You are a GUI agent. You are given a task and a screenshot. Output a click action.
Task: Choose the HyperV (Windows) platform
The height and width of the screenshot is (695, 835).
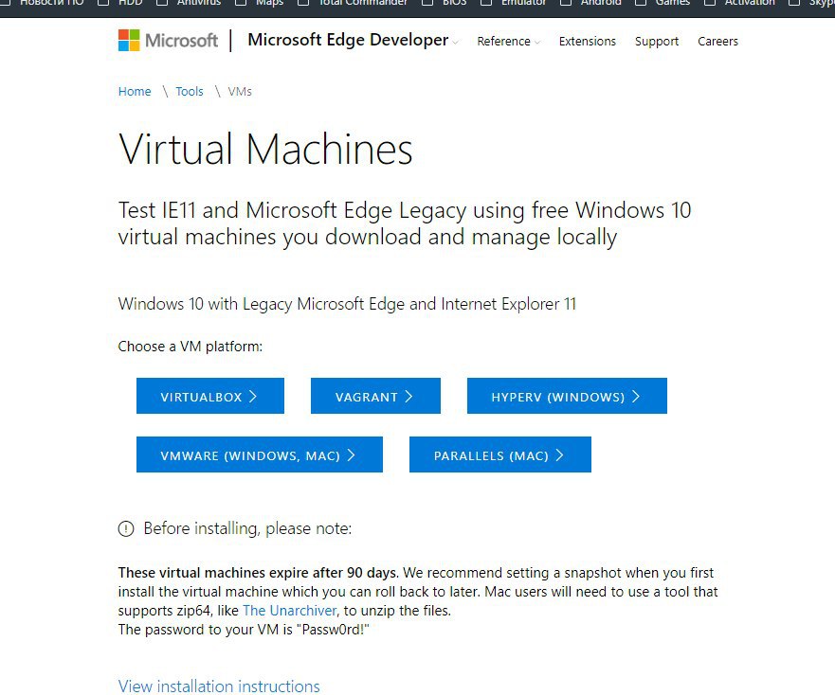[x=567, y=396]
